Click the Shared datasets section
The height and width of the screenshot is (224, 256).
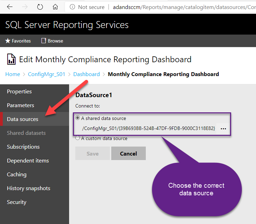(35, 133)
